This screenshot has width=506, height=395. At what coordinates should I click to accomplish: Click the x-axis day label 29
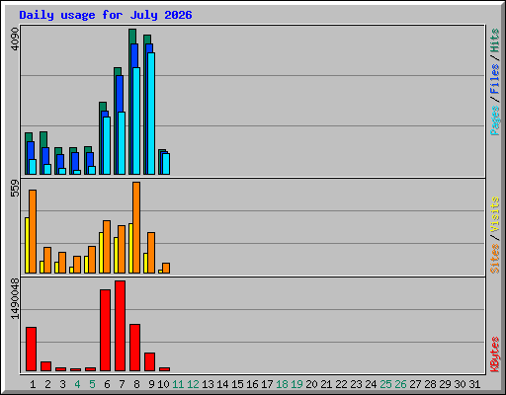click(445, 384)
